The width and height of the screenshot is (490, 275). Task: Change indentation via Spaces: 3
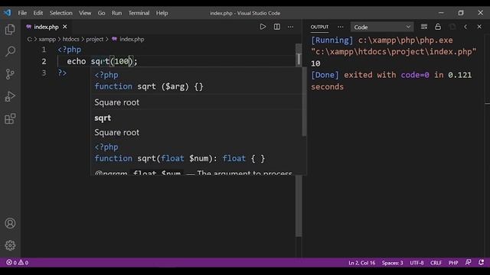(392, 263)
